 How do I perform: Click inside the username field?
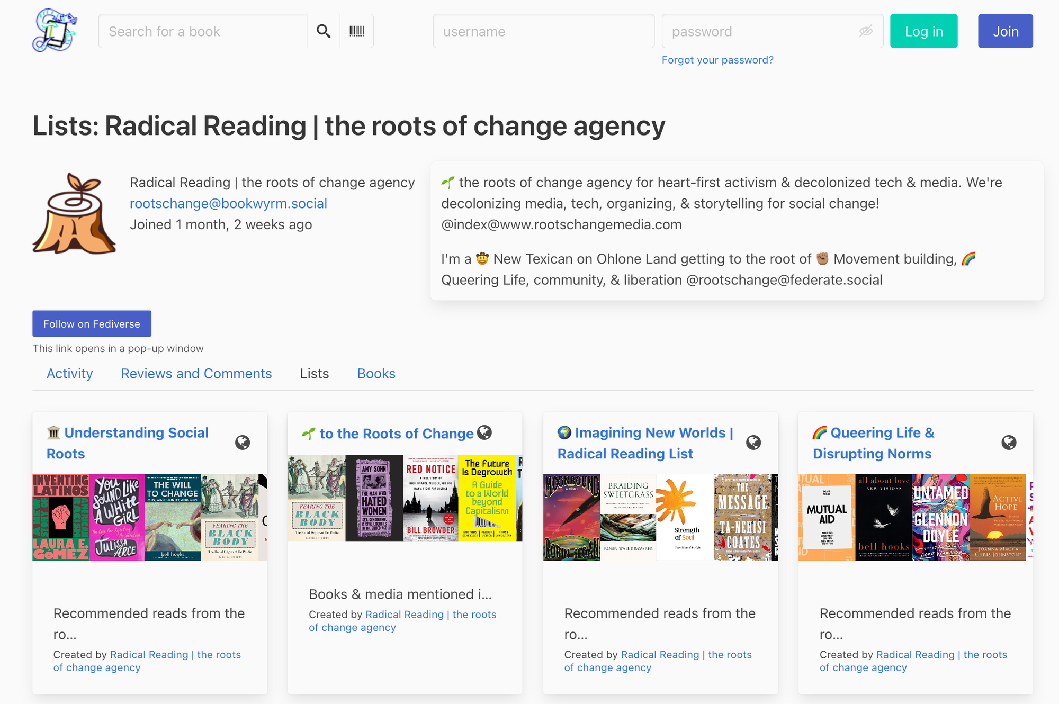coord(543,31)
